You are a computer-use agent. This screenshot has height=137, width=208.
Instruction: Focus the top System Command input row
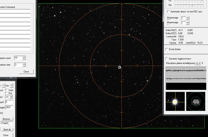point(15,11)
